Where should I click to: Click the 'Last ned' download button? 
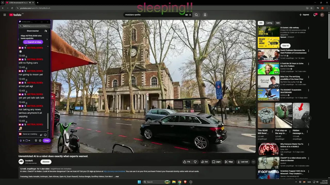point(243,162)
